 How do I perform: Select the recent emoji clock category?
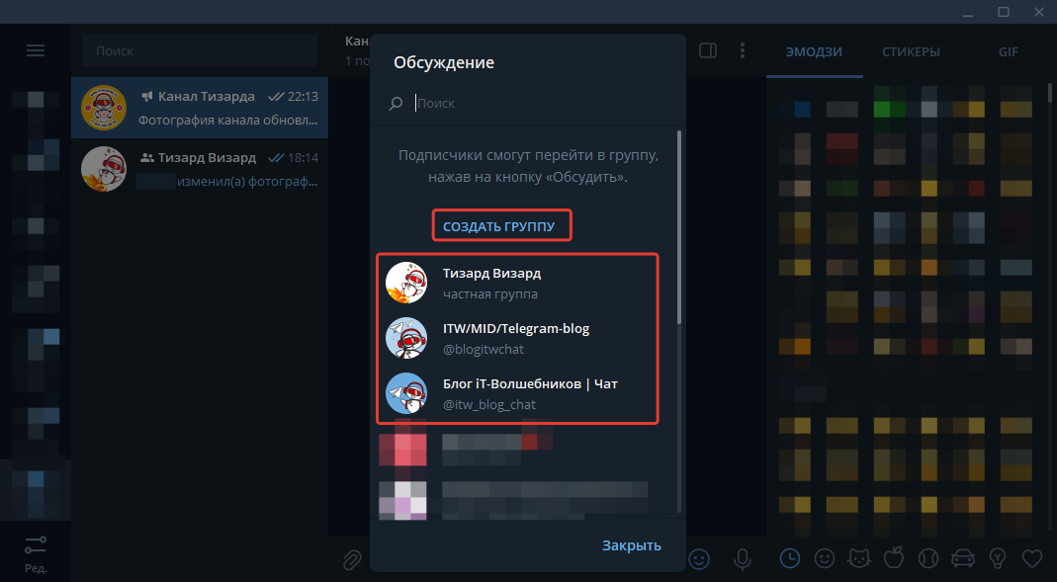790,557
